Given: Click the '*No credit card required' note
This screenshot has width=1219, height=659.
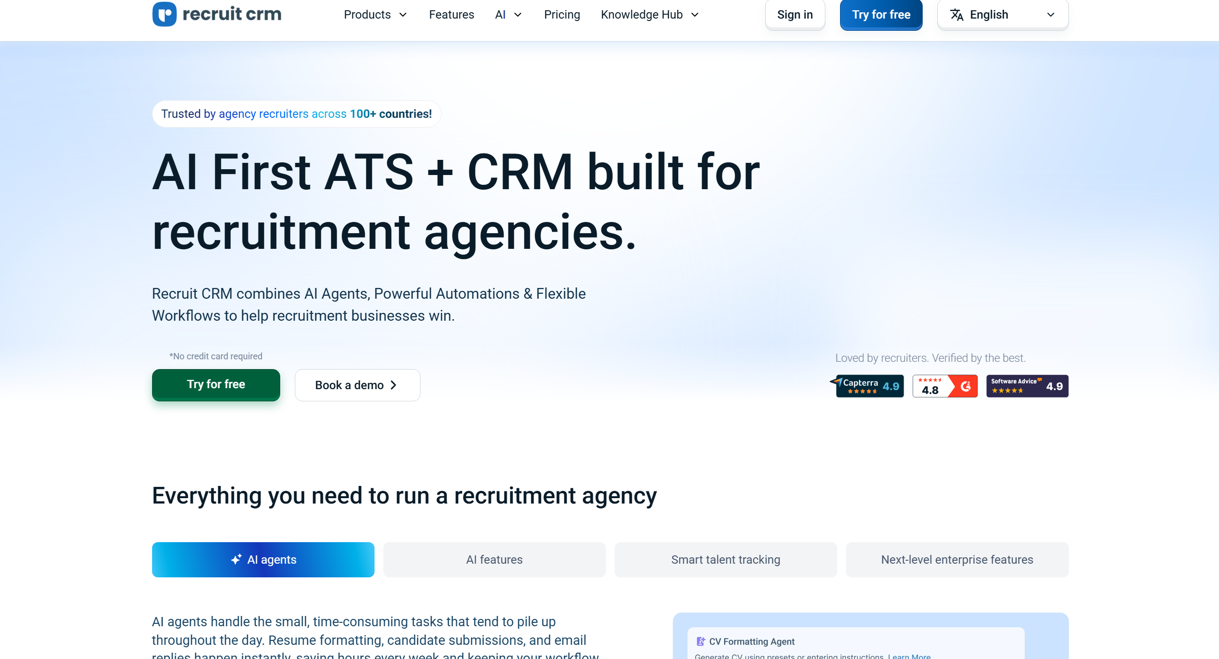Looking at the screenshot, I should [216, 356].
